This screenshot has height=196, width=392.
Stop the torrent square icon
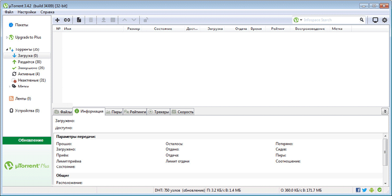(113, 20)
